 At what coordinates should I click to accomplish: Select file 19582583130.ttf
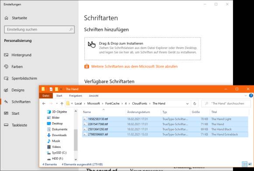(98, 119)
